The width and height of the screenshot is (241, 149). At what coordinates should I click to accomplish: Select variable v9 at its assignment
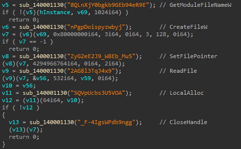pyautogui.click(x=5, y=71)
